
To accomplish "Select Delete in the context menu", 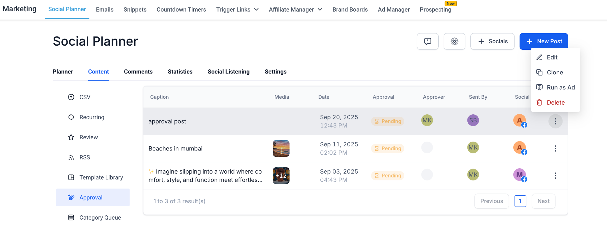I will click(x=555, y=103).
